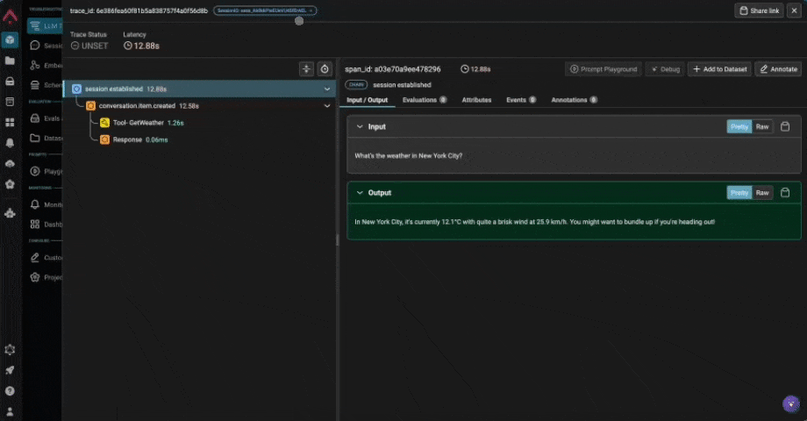Collapse the Output section chevron
This screenshot has height=421, width=807.
pos(360,192)
